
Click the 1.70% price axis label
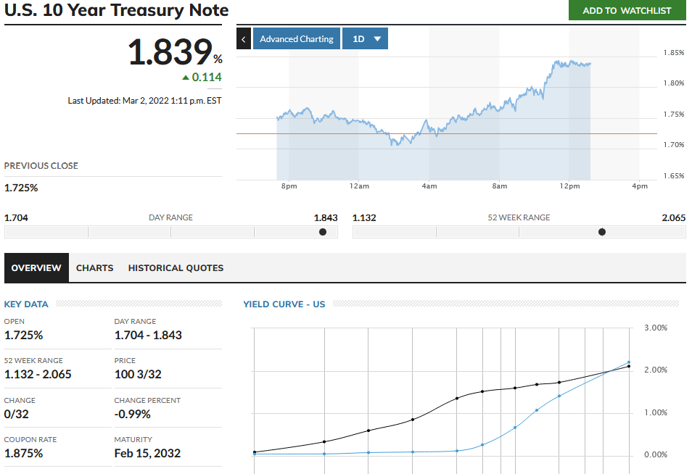674,145
